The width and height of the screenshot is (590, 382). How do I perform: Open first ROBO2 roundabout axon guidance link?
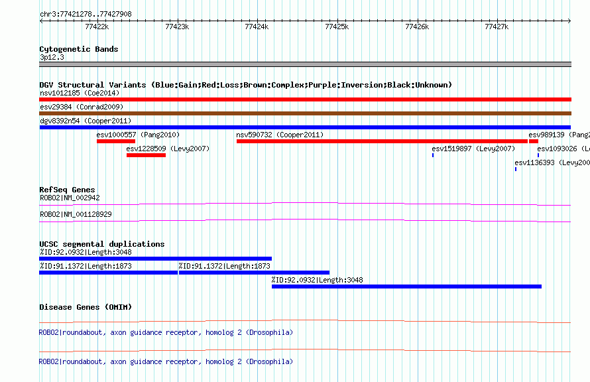(x=166, y=332)
